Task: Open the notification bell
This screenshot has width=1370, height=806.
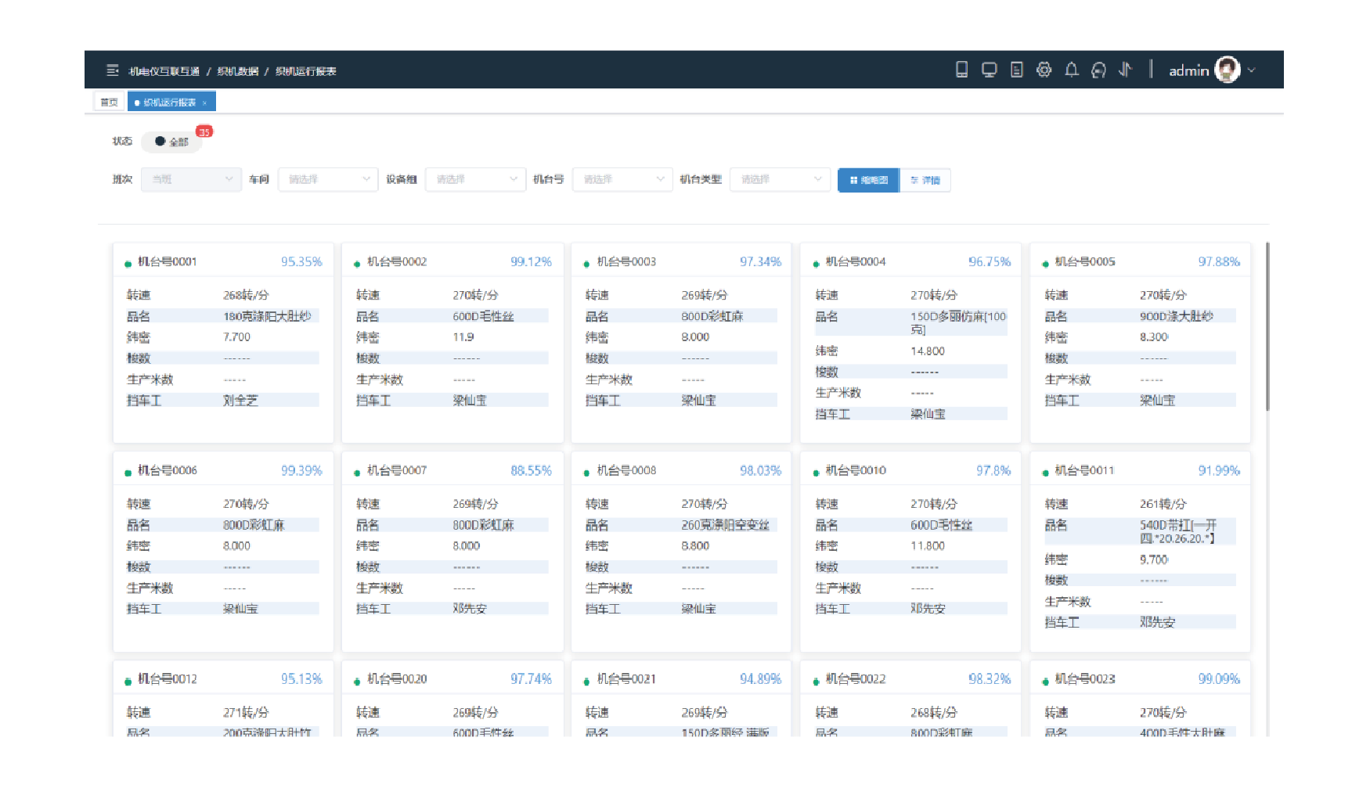Action: 1072,70
